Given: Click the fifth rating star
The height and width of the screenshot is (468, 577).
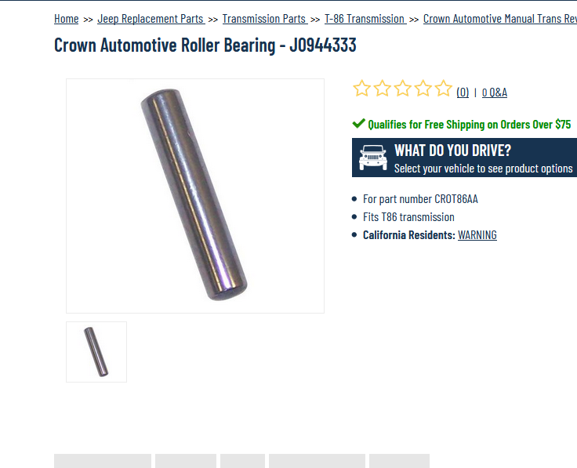Looking at the screenshot, I should (x=444, y=89).
